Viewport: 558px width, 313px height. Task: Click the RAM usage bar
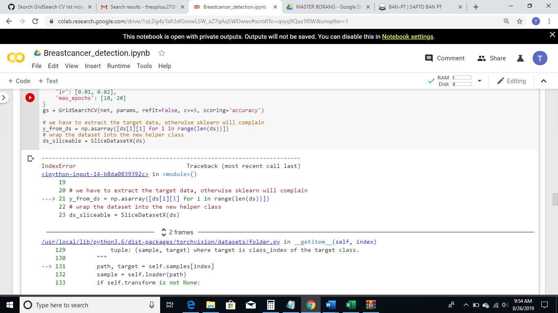point(462,77)
